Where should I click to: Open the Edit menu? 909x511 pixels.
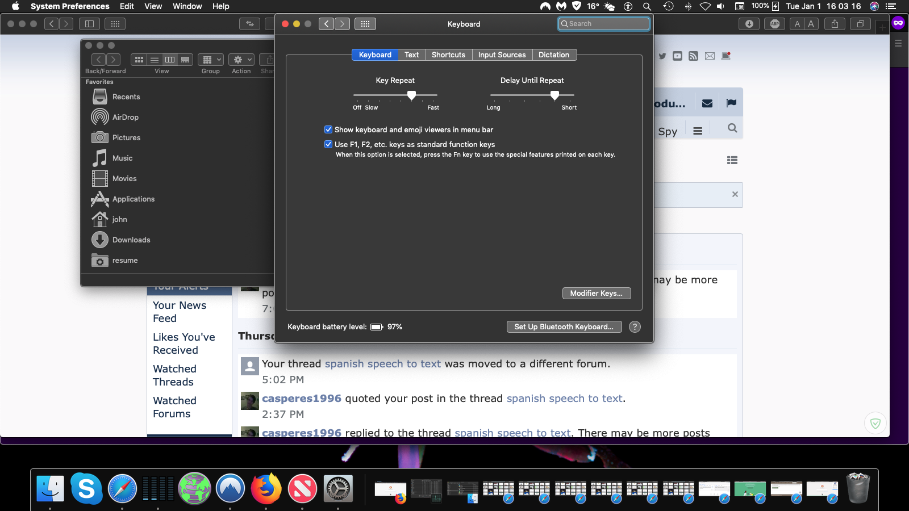tap(127, 6)
